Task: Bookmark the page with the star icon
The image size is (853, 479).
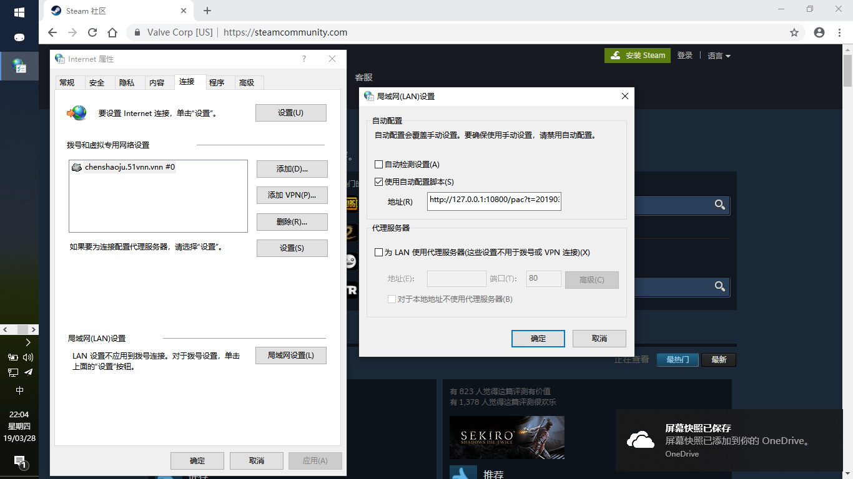Action: pos(793,32)
